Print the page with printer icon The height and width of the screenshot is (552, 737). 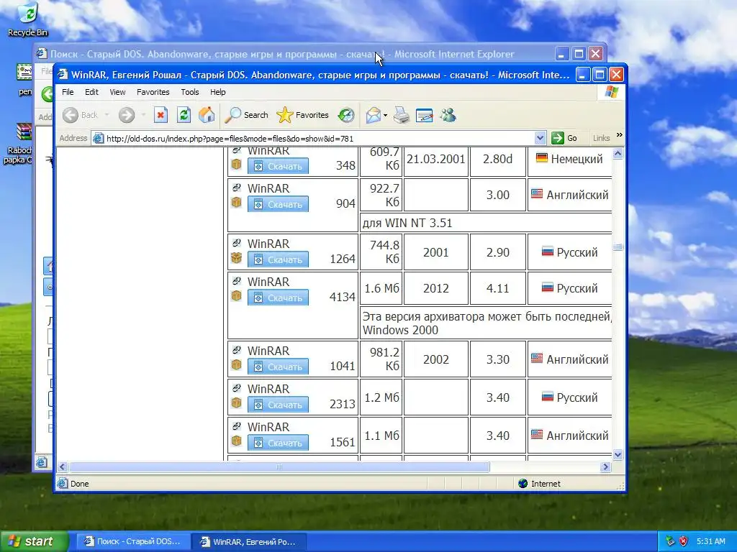click(401, 115)
